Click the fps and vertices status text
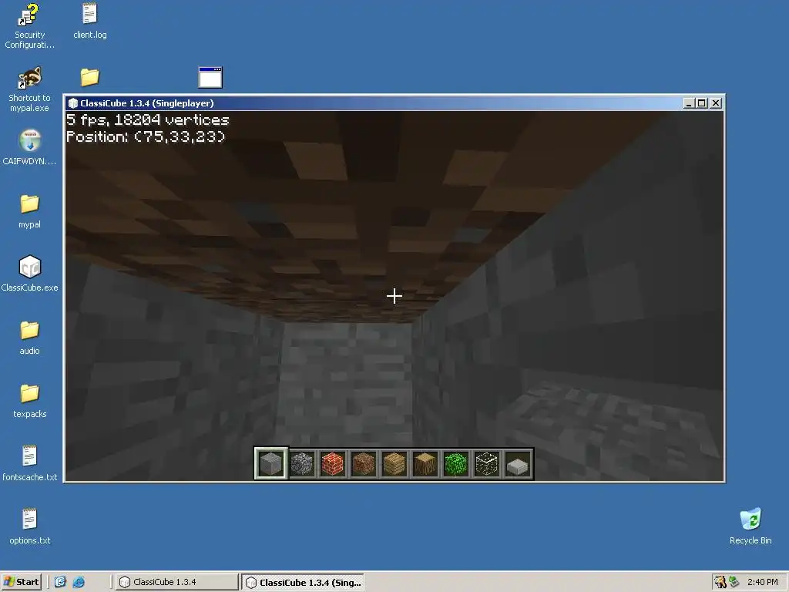789x592 pixels. [x=148, y=119]
